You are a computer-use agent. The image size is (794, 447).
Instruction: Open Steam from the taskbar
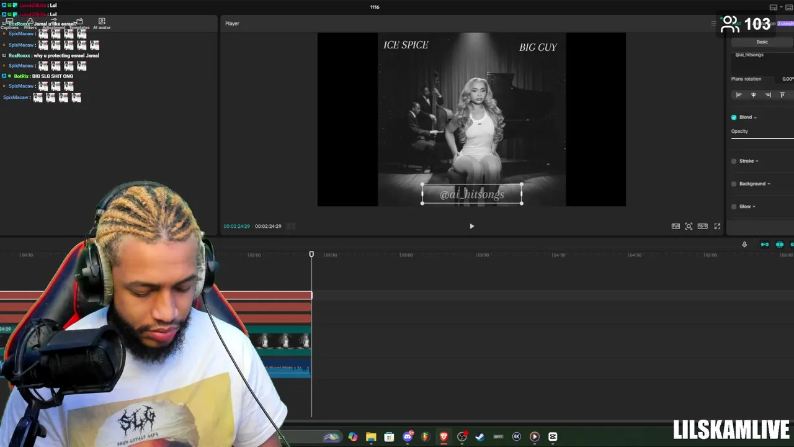tap(480, 437)
